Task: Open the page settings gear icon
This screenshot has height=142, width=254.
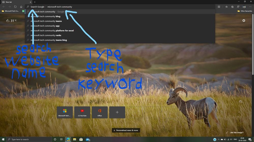Action: click(244, 20)
